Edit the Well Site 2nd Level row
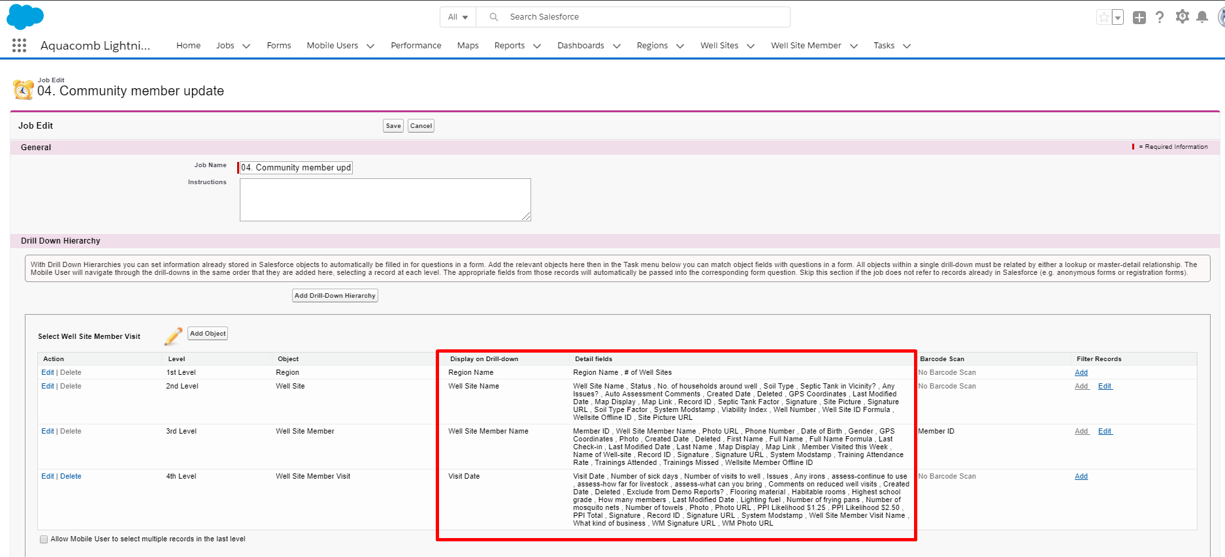 pos(48,386)
